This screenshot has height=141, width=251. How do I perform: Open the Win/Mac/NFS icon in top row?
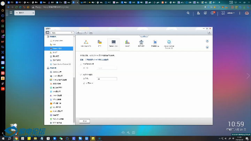(86, 43)
